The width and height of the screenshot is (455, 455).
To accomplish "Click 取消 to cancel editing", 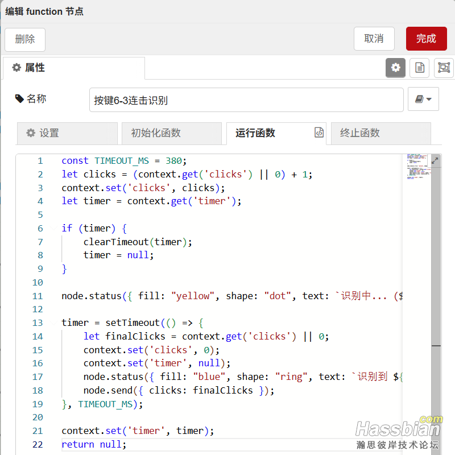I will (374, 39).
